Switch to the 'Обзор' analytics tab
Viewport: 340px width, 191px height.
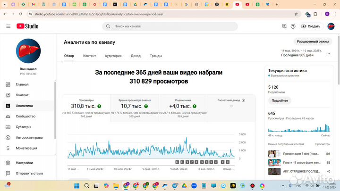pyautogui.click(x=69, y=56)
